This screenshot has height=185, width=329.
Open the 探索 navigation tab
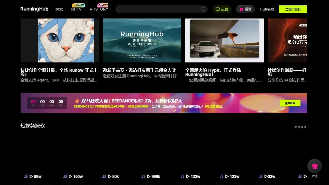(x=59, y=9)
